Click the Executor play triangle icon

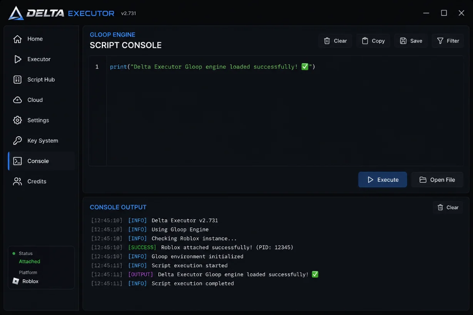tap(17, 59)
